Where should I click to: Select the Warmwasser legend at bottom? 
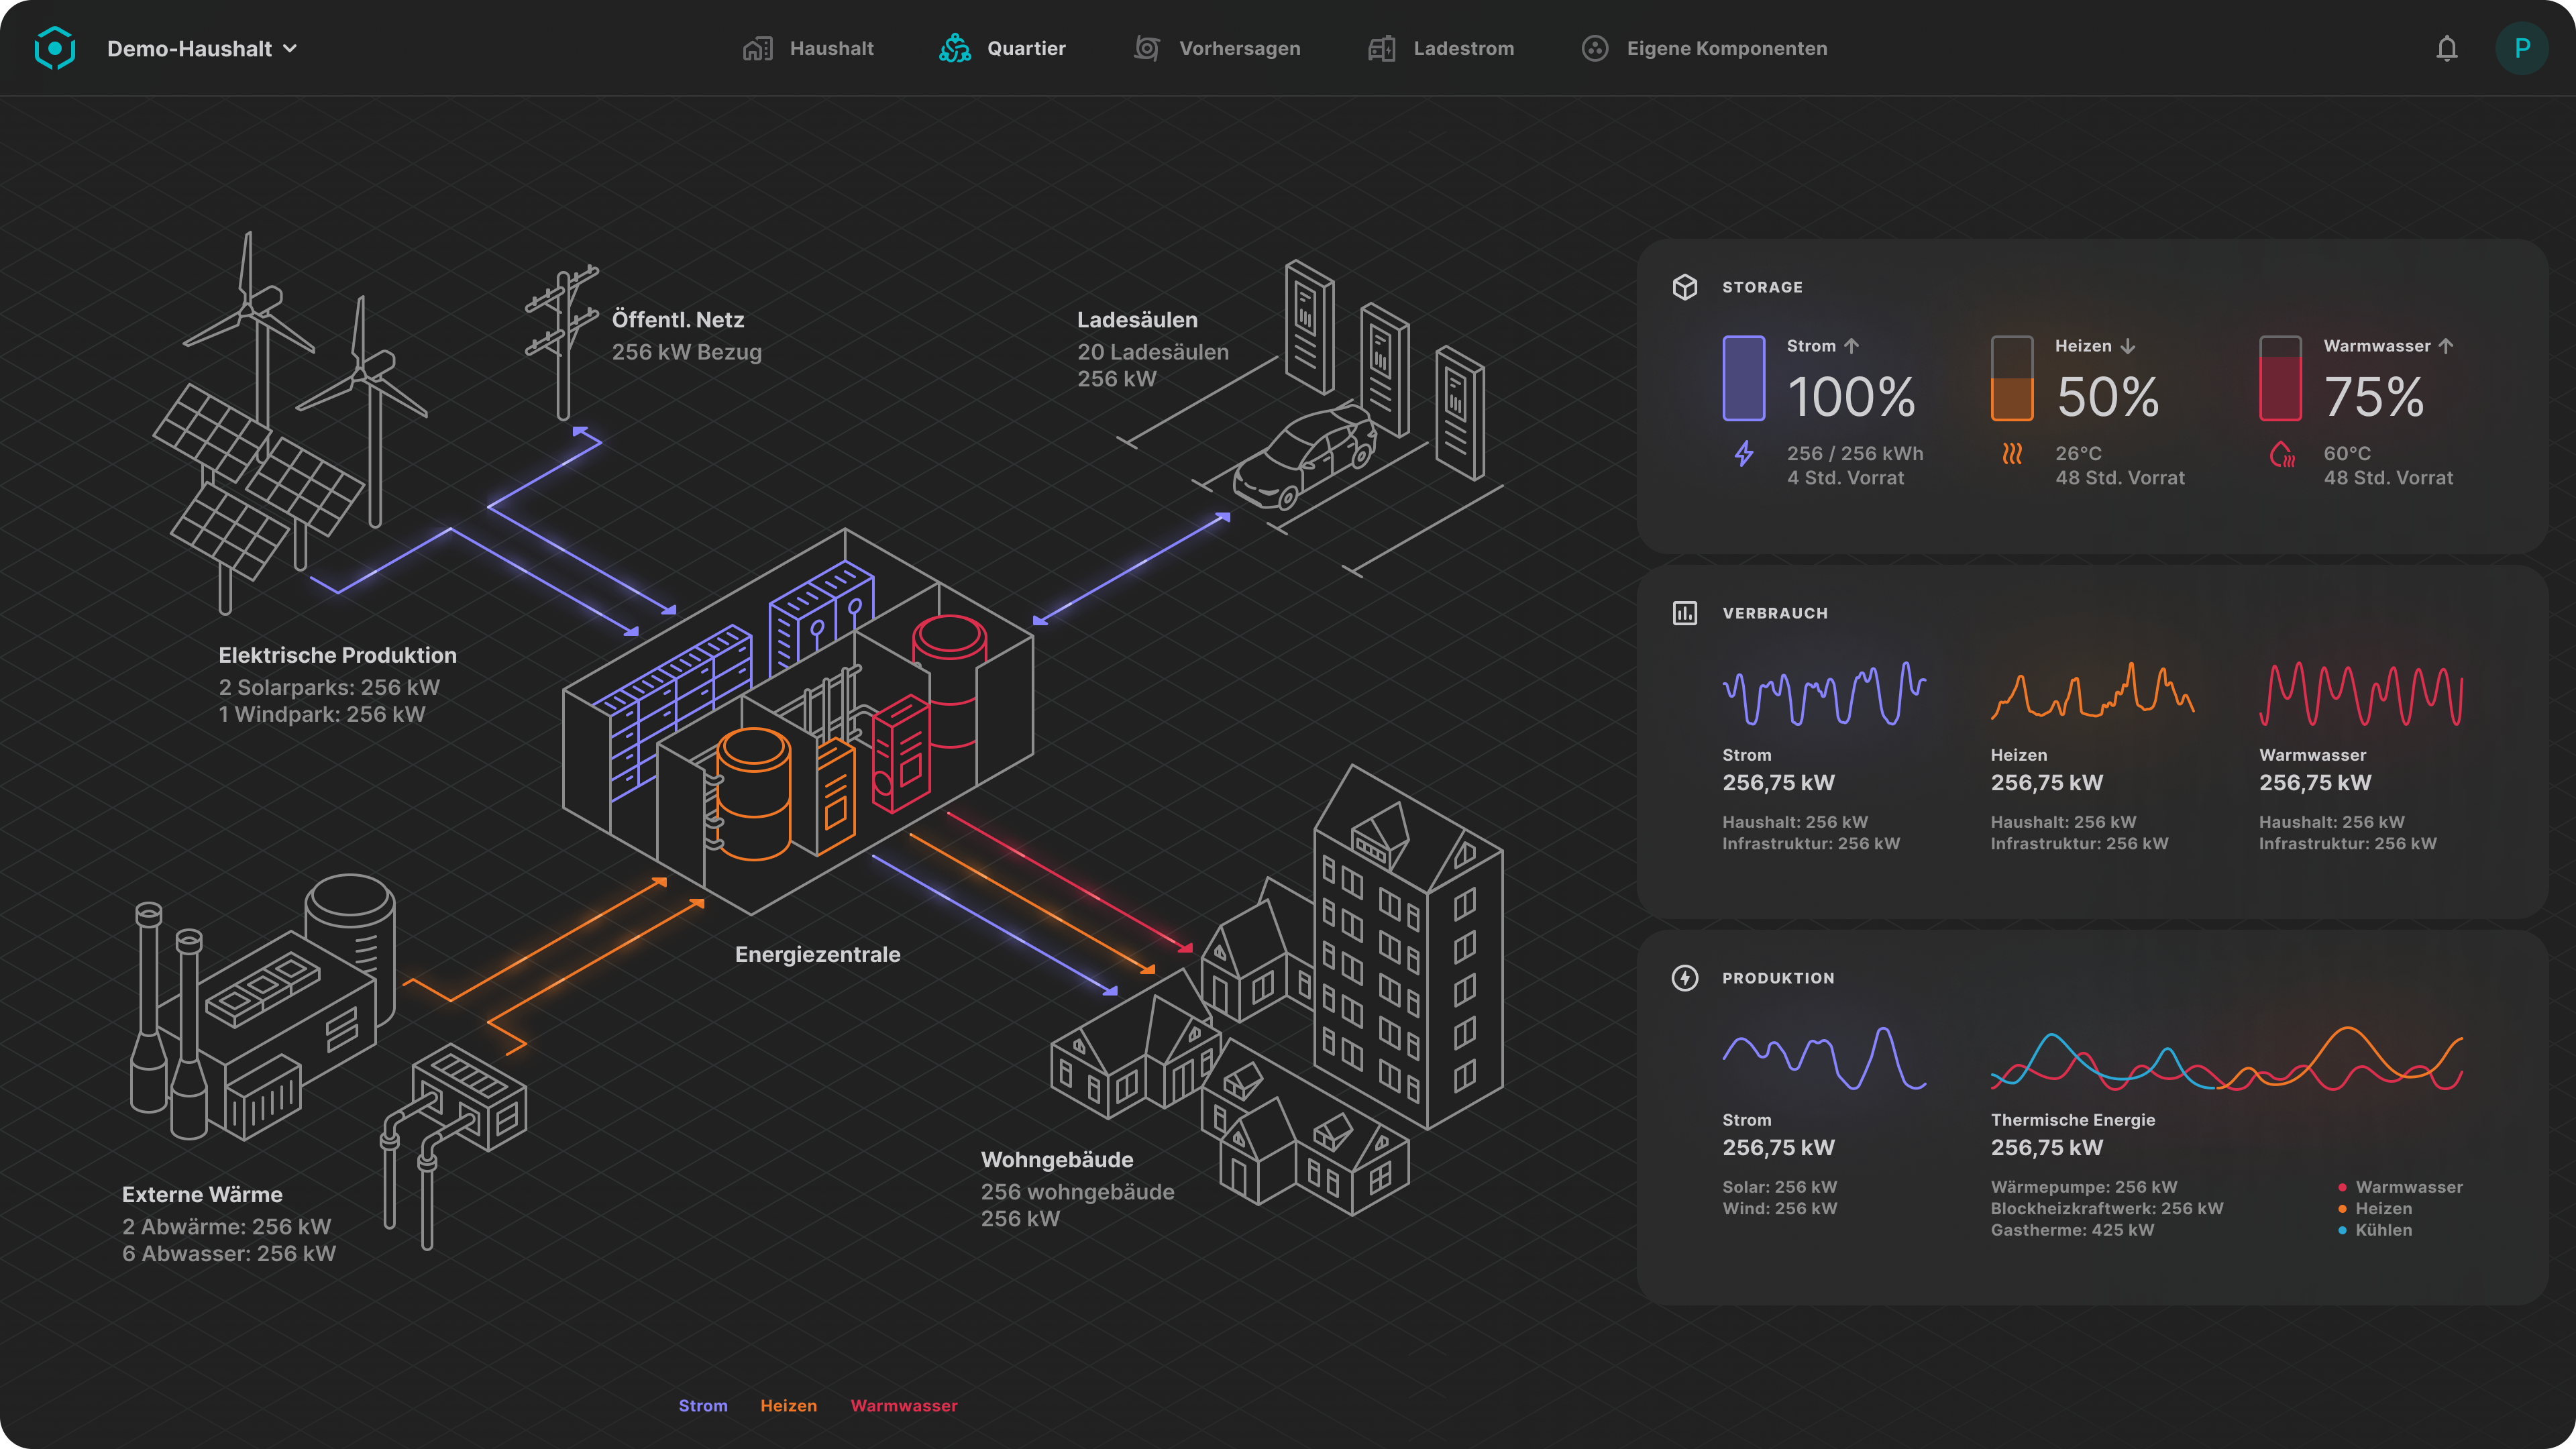point(904,1406)
